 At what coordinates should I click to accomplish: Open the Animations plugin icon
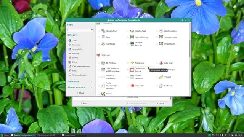tap(132, 63)
